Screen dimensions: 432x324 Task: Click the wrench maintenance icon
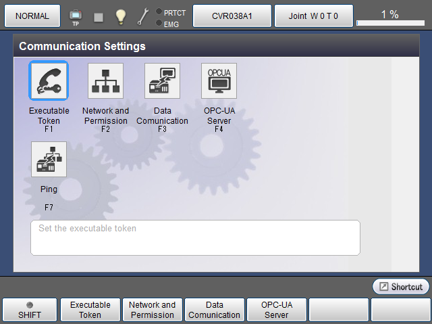click(x=142, y=16)
